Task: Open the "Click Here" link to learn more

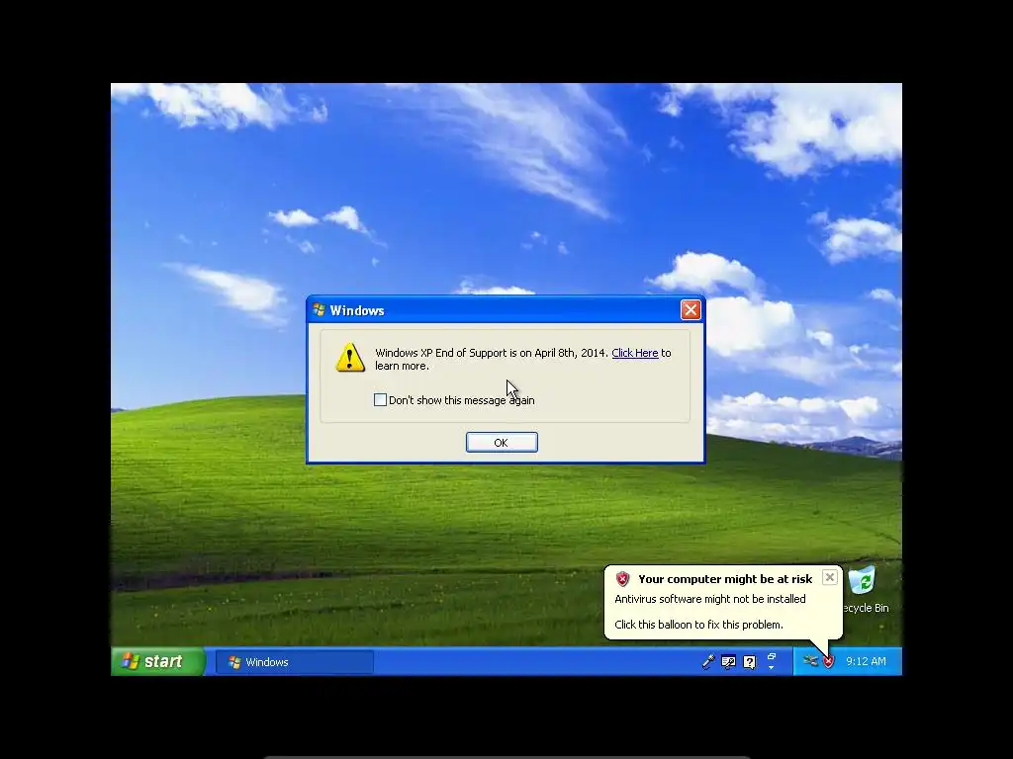Action: tap(634, 353)
